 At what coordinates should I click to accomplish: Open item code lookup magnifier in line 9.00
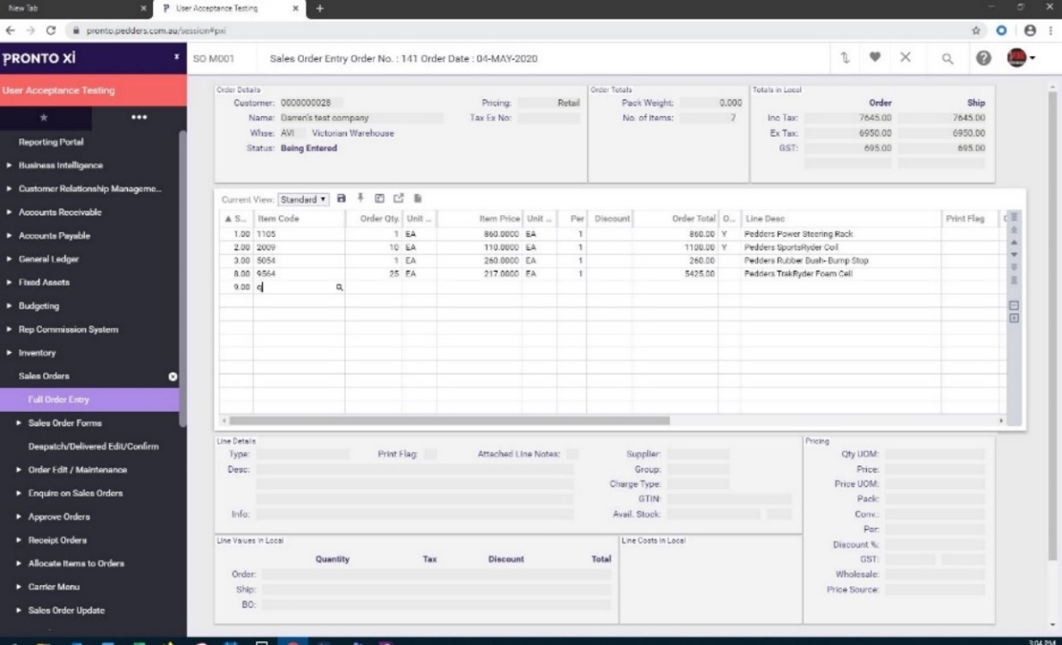click(340, 287)
